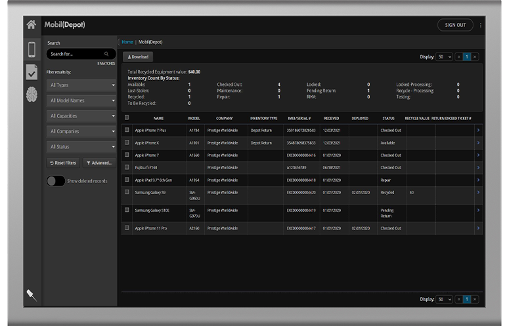The image size is (507, 326).
Task: Check the Apple iPhone 7 Plus row checkbox
Action: [x=127, y=130]
